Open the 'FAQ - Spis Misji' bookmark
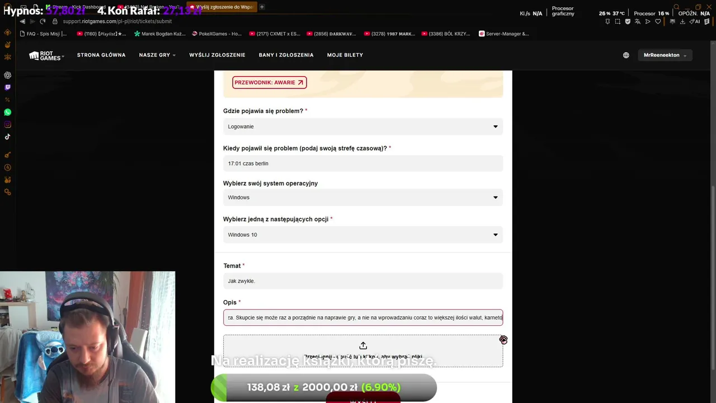Viewport: 716px width, 403px height. [43, 34]
